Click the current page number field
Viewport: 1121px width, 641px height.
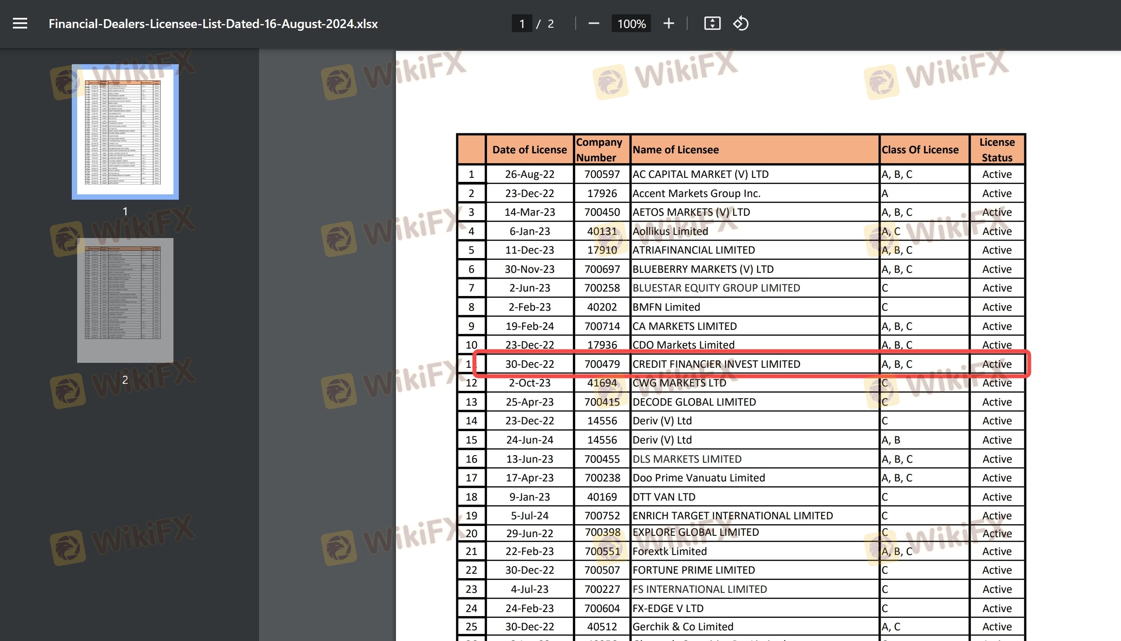(522, 24)
